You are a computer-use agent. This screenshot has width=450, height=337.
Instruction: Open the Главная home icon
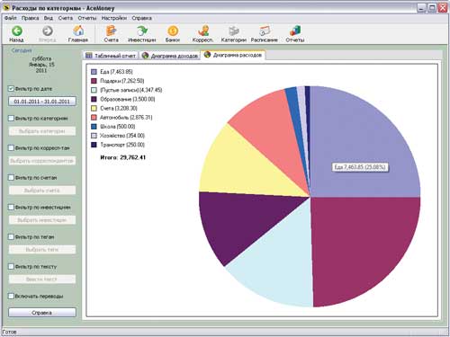[x=78, y=31]
